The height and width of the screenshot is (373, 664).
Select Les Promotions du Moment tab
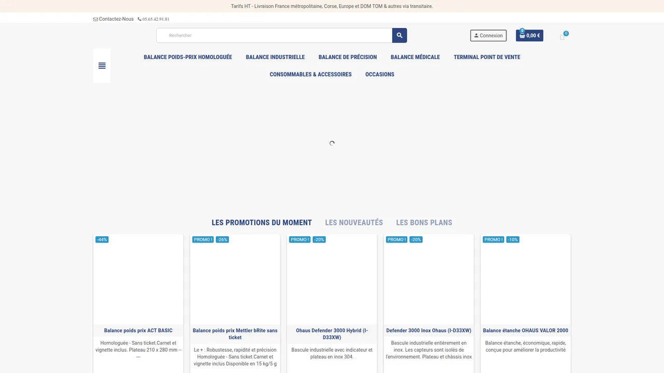(261, 223)
